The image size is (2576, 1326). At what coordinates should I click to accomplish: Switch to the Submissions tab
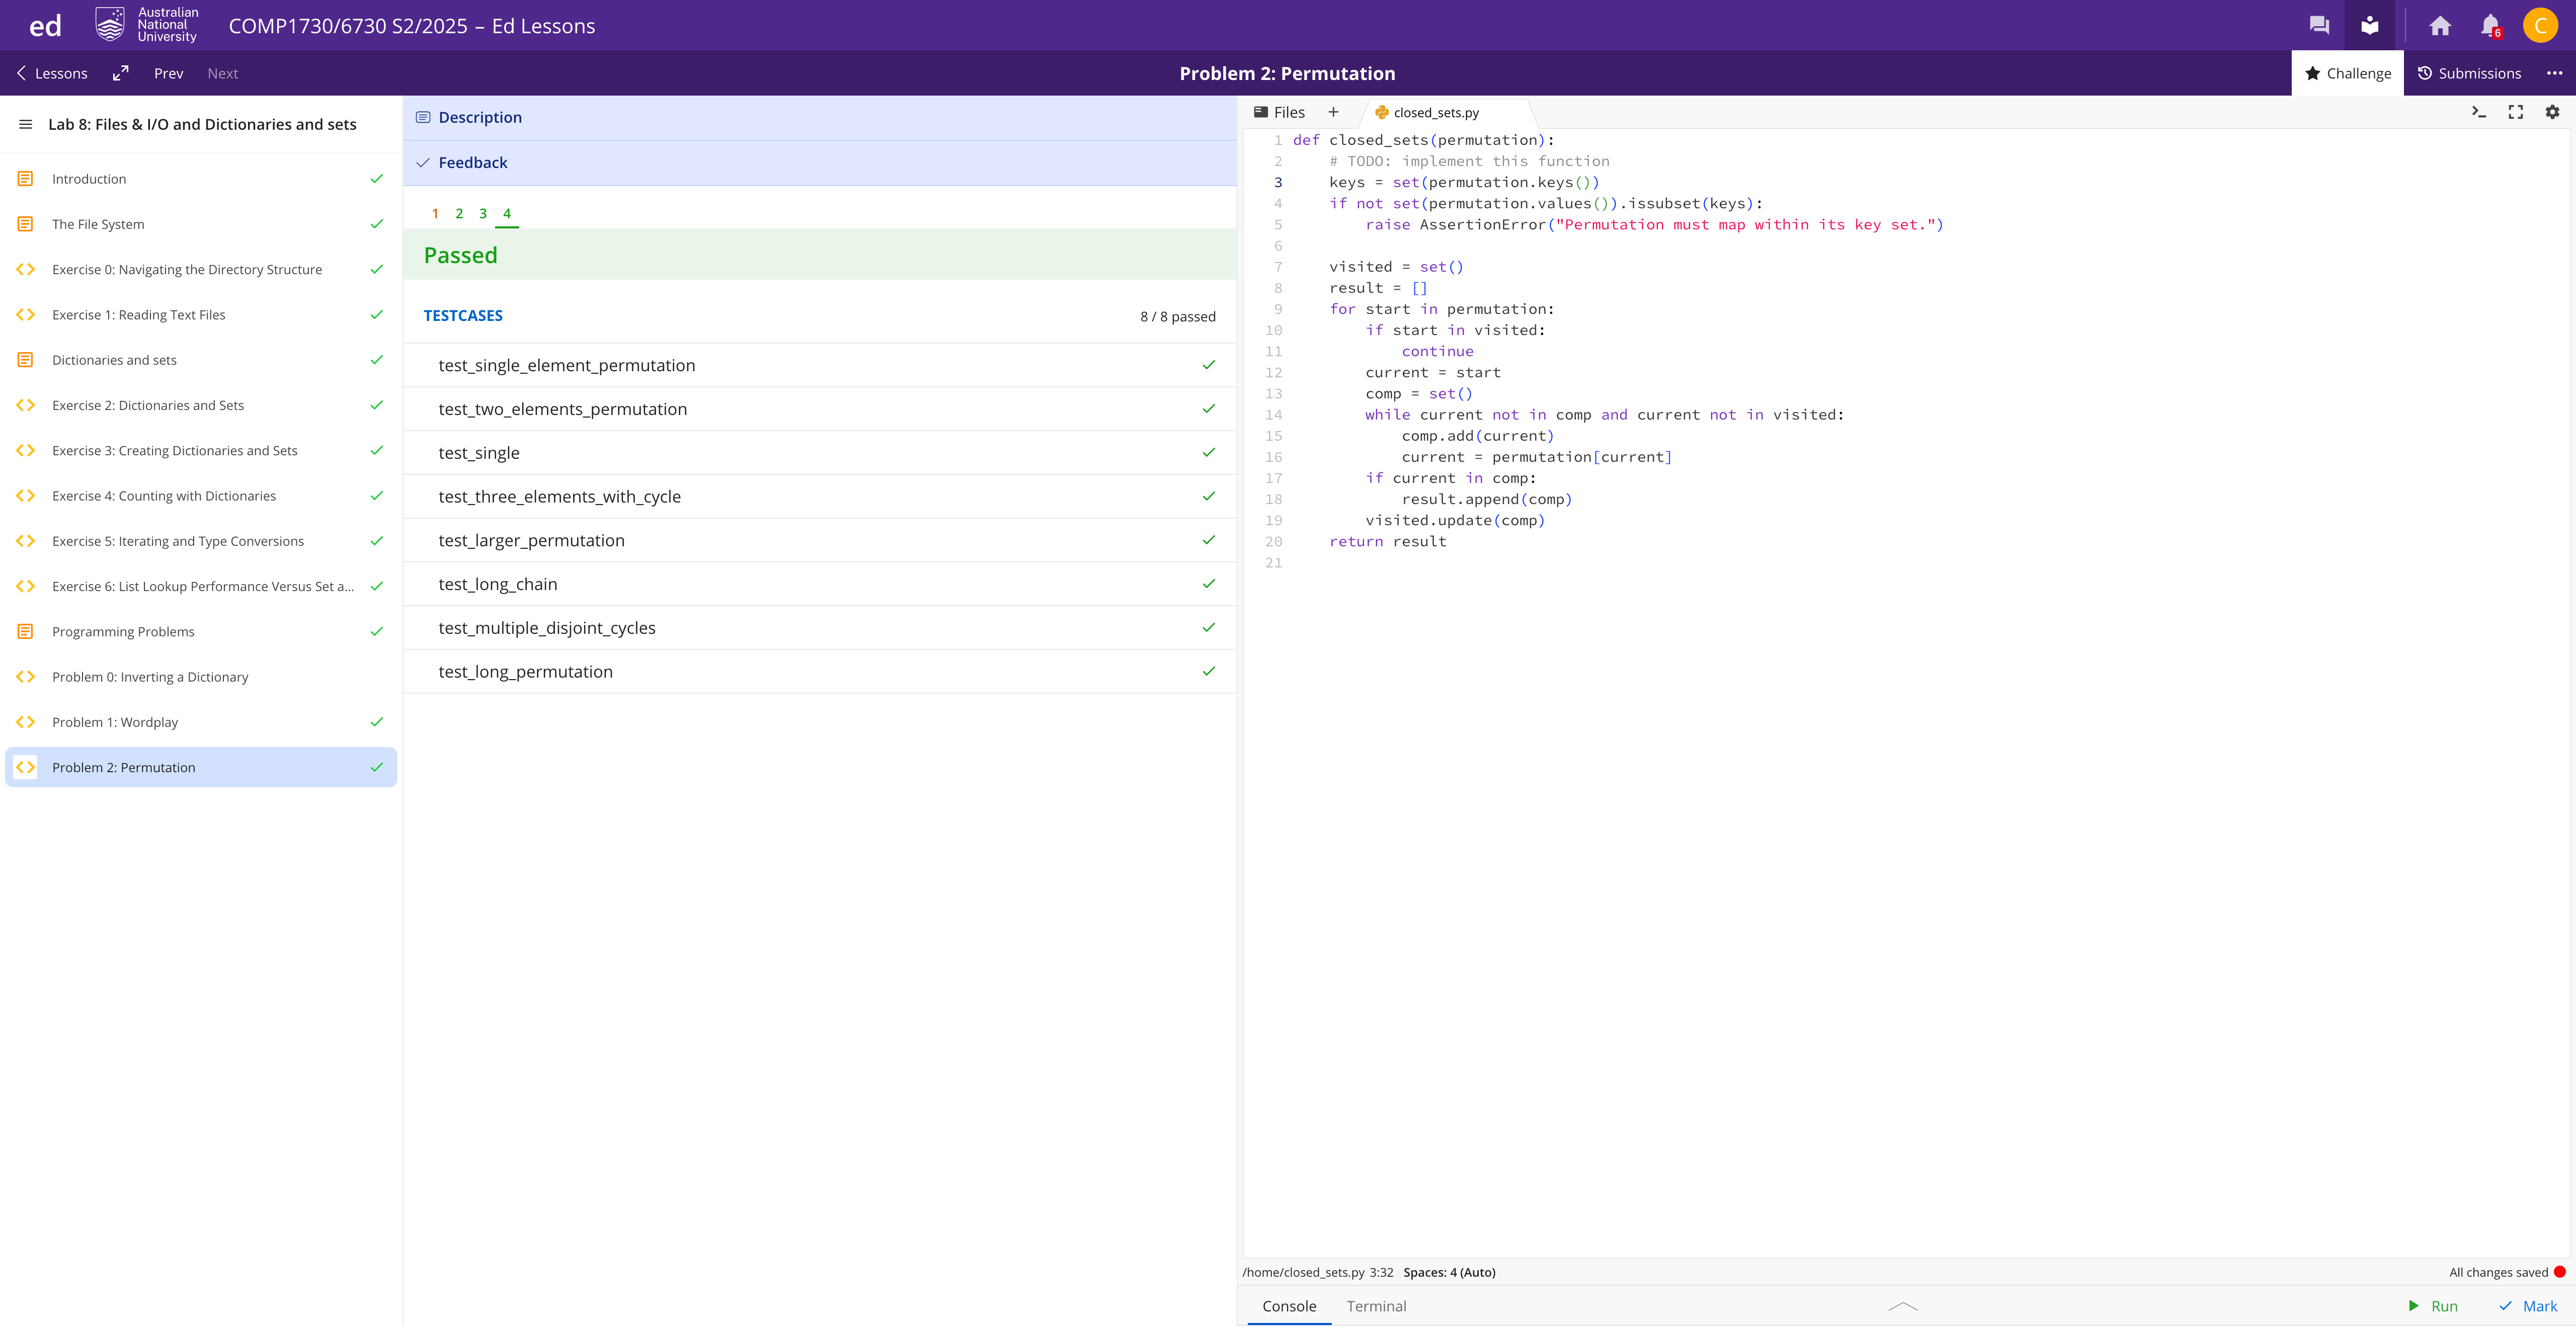[x=2469, y=73]
